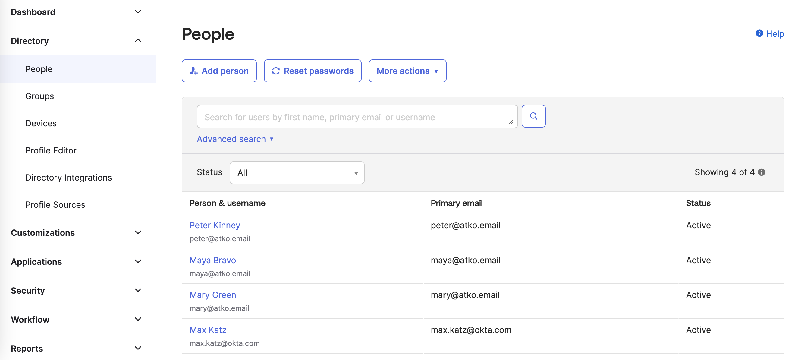
Task: Open Peter Kinney's user profile
Action: [x=215, y=225]
